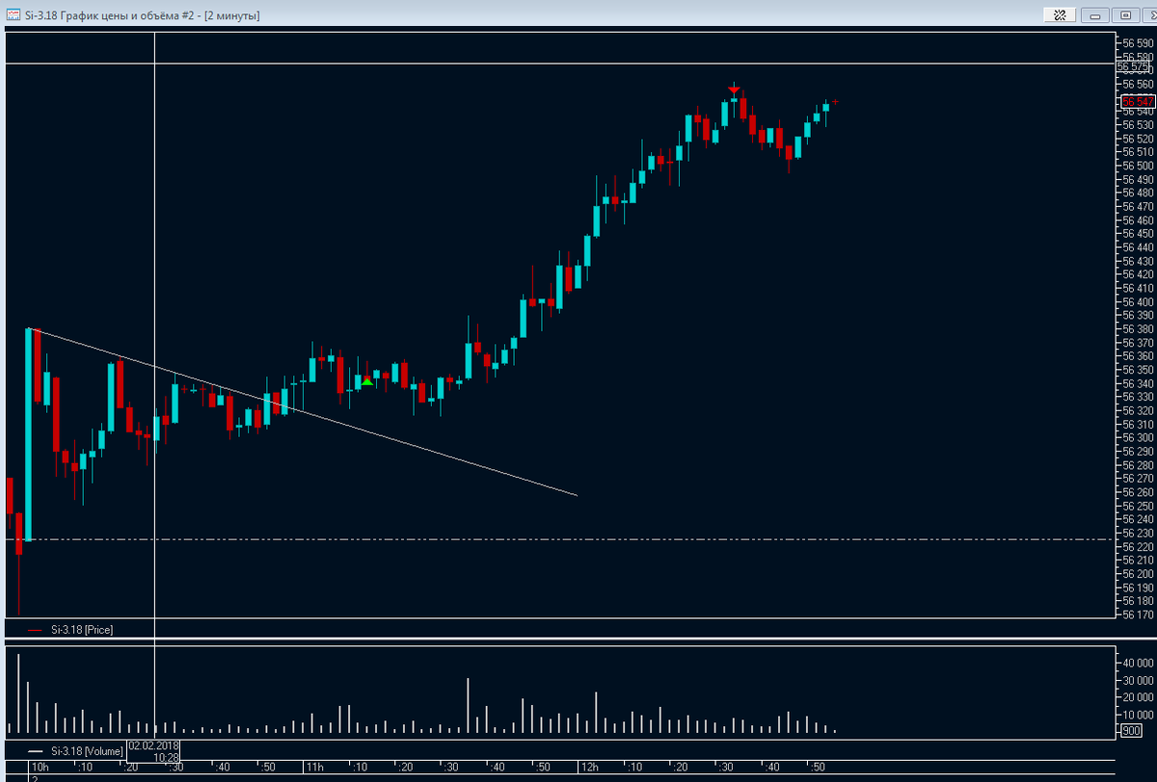Select the solid horizontal line at 56 575
The width and height of the screenshot is (1157, 782).
(559, 64)
